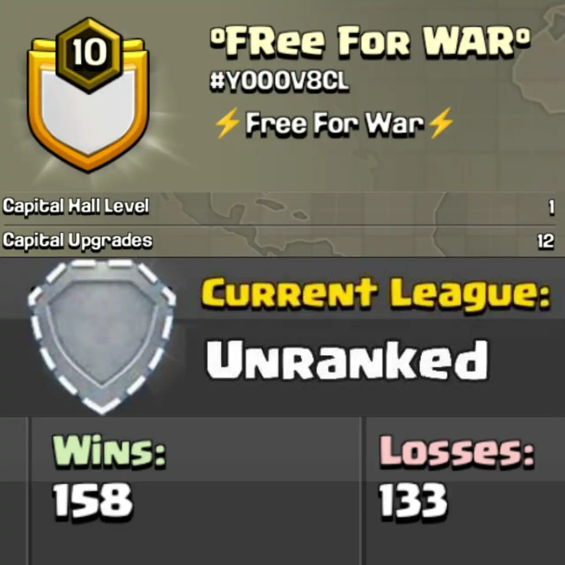The width and height of the screenshot is (565, 565).
Task: Open the Capital Hall Level row
Action: [282, 207]
